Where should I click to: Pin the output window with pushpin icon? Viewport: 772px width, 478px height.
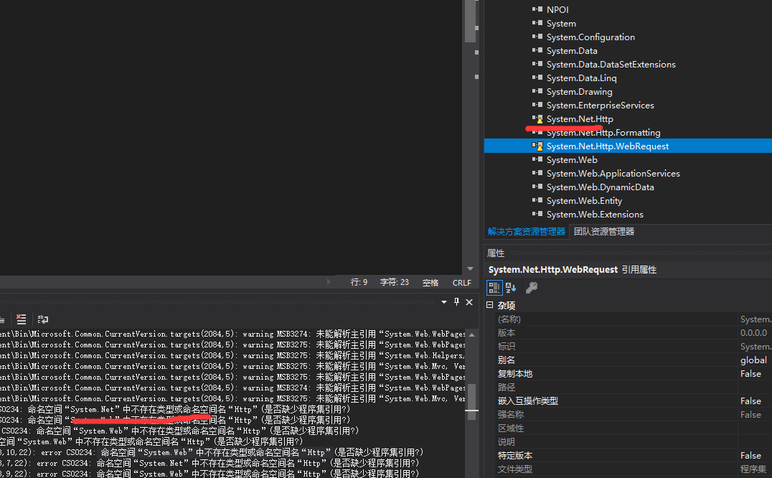click(x=456, y=302)
